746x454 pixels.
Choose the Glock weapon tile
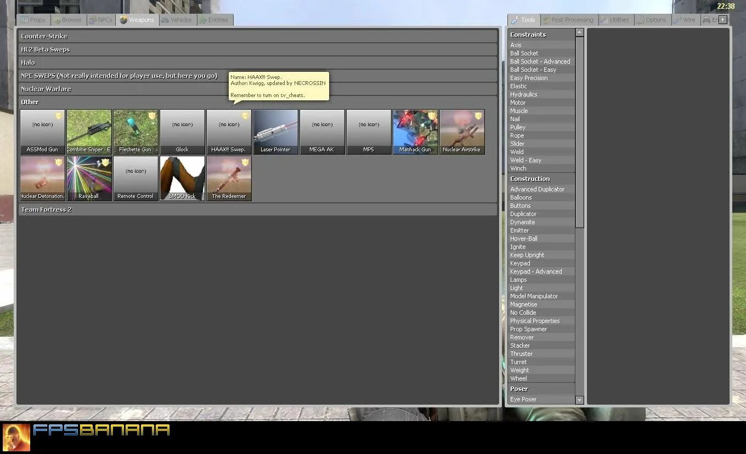182,132
